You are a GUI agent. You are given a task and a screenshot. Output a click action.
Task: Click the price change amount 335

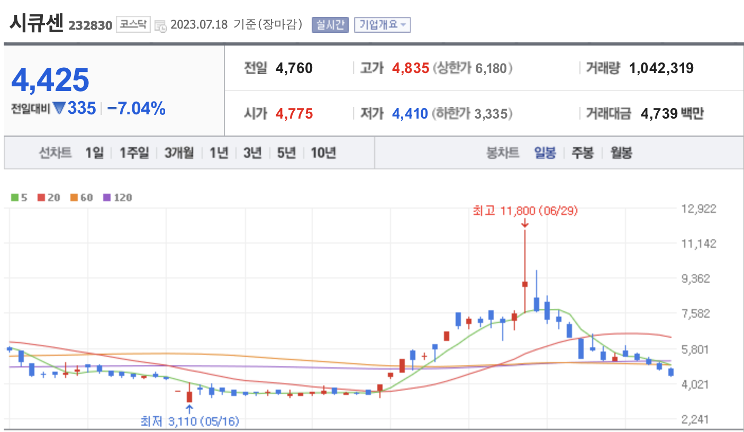point(81,109)
